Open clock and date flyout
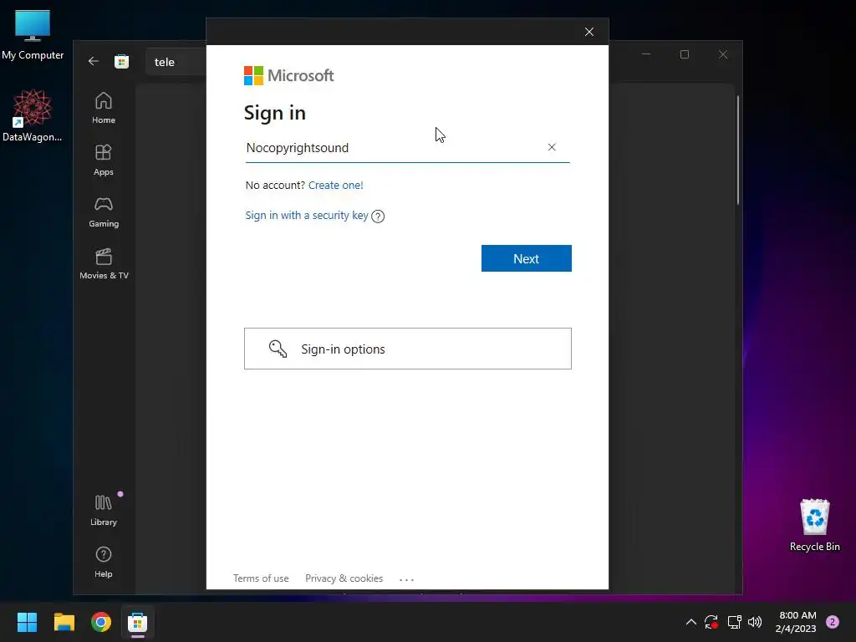Screen dimensions: 856x642 [x=797, y=622]
